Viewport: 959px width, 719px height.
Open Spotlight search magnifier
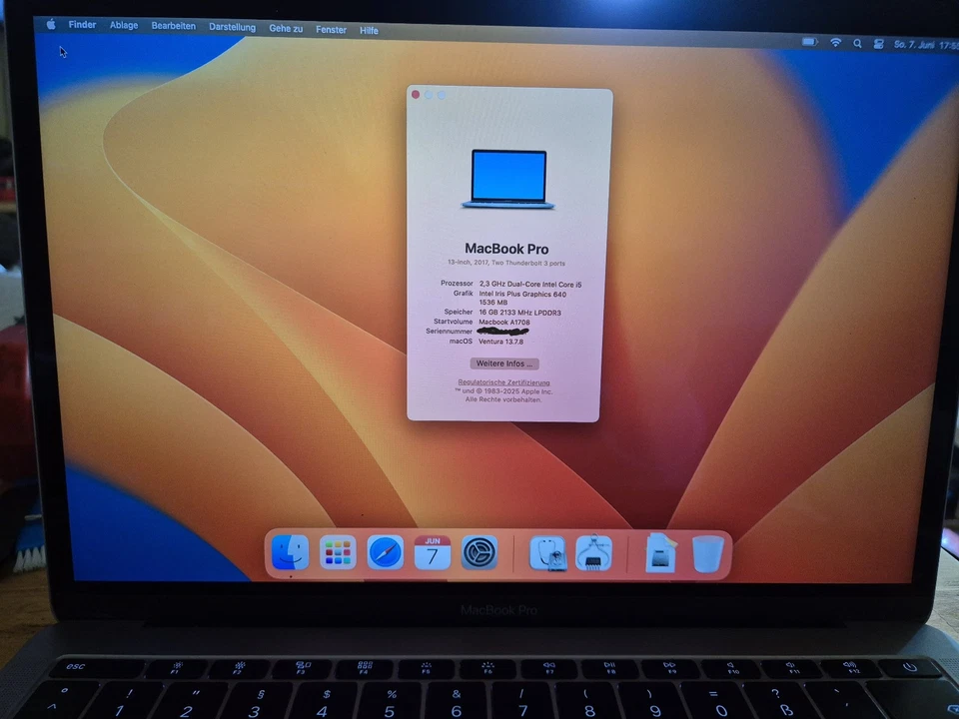[x=857, y=43]
